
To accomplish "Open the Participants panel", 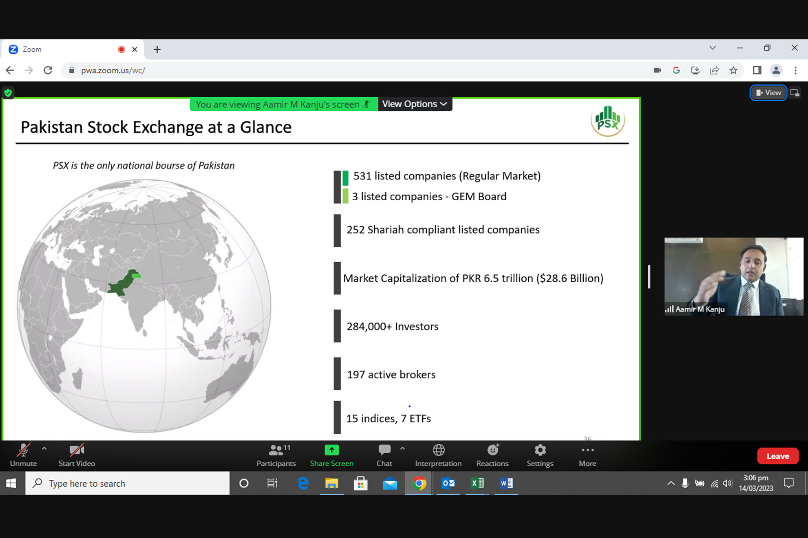I will (276, 455).
